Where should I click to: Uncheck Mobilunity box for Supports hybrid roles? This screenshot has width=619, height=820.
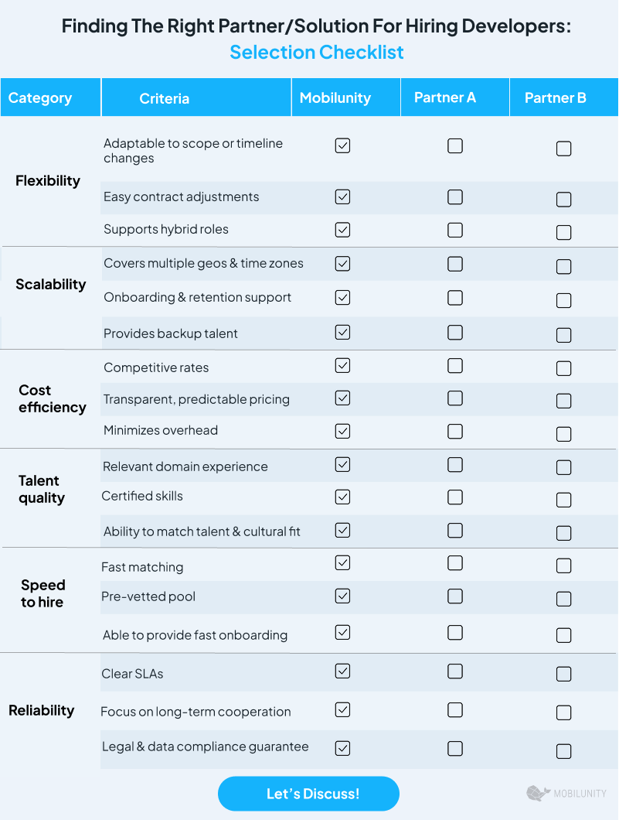click(x=343, y=229)
